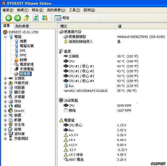
Task: Click the EVEREST title bar info icon
Action: [4, 3]
